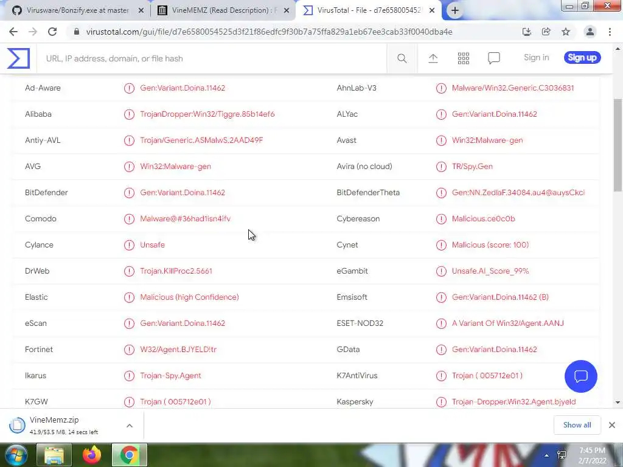Open the Chrome profile icon
Viewport: 623px width, 467px height.
tap(590, 32)
